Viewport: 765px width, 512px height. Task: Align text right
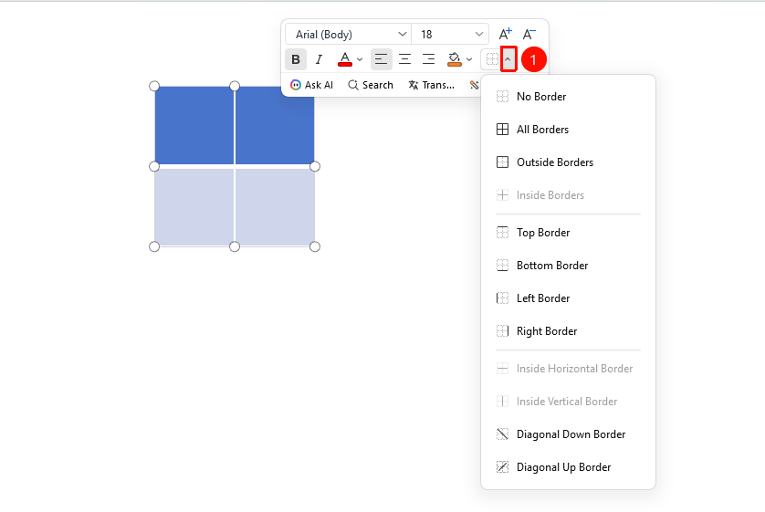[429, 59]
